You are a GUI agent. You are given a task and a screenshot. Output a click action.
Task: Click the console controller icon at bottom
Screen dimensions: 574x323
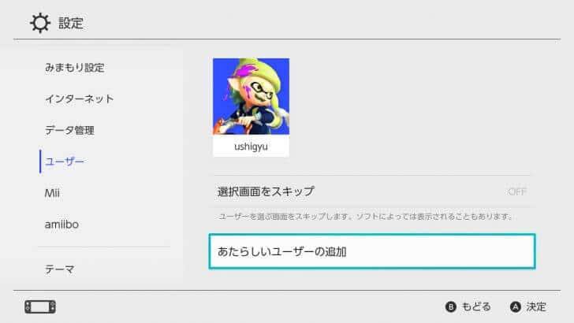point(40,307)
